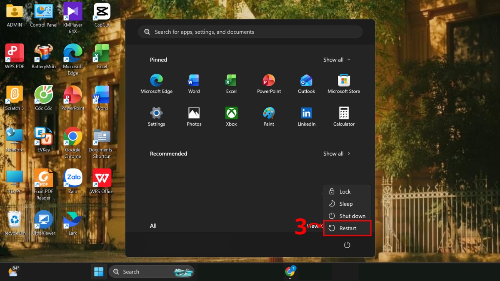Launch PowerPoint from Start menu pinned apps
500x281 pixels.
269,84
